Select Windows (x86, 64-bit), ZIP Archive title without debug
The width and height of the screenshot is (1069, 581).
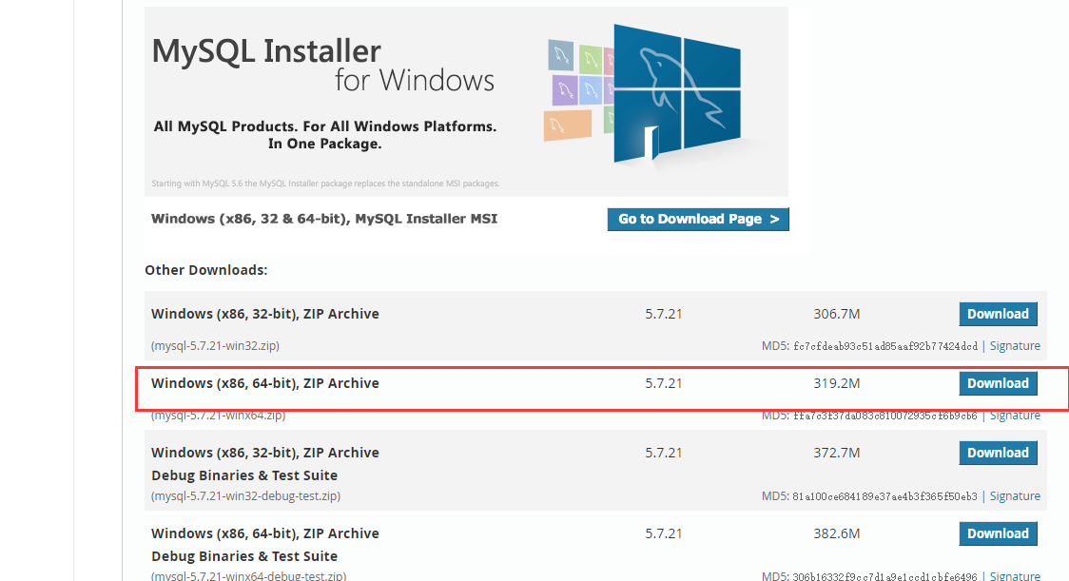pos(265,383)
